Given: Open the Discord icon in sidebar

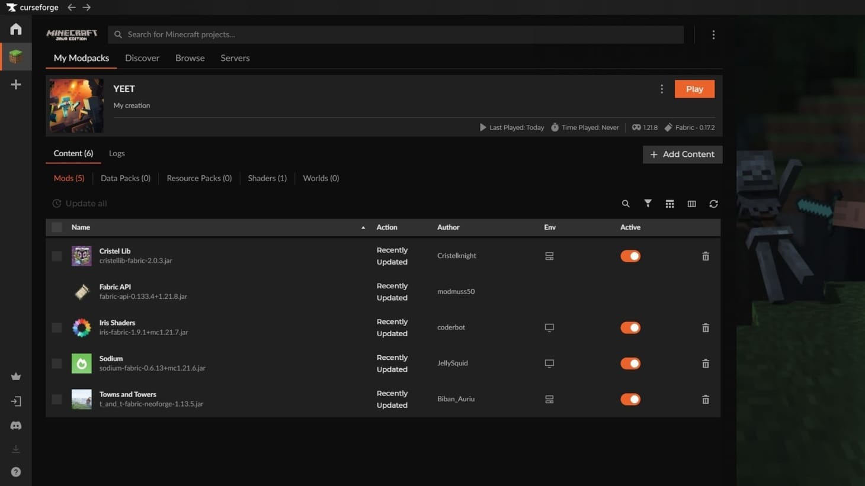Looking at the screenshot, I should pyautogui.click(x=16, y=426).
